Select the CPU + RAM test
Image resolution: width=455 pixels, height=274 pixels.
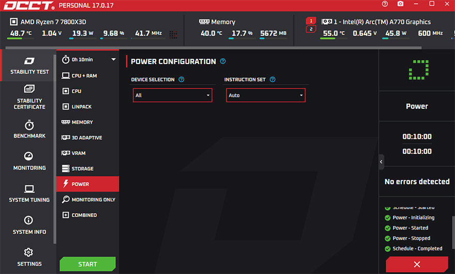pyautogui.click(x=88, y=76)
